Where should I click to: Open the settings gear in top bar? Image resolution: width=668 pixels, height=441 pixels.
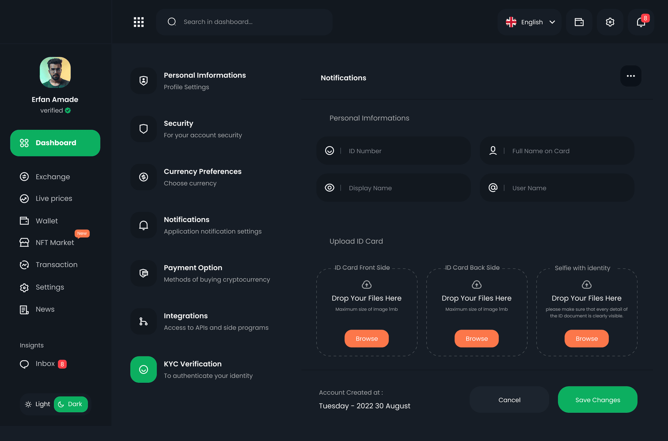(x=610, y=22)
